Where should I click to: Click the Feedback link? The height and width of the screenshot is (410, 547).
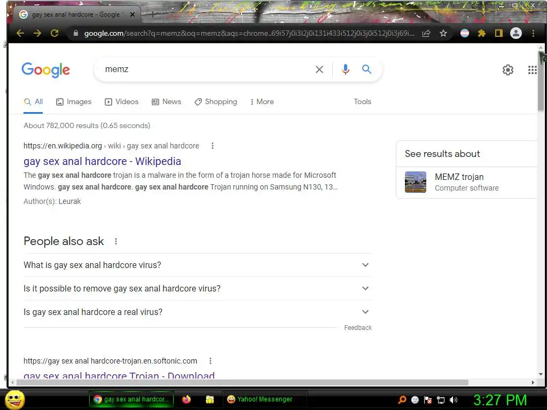358,328
